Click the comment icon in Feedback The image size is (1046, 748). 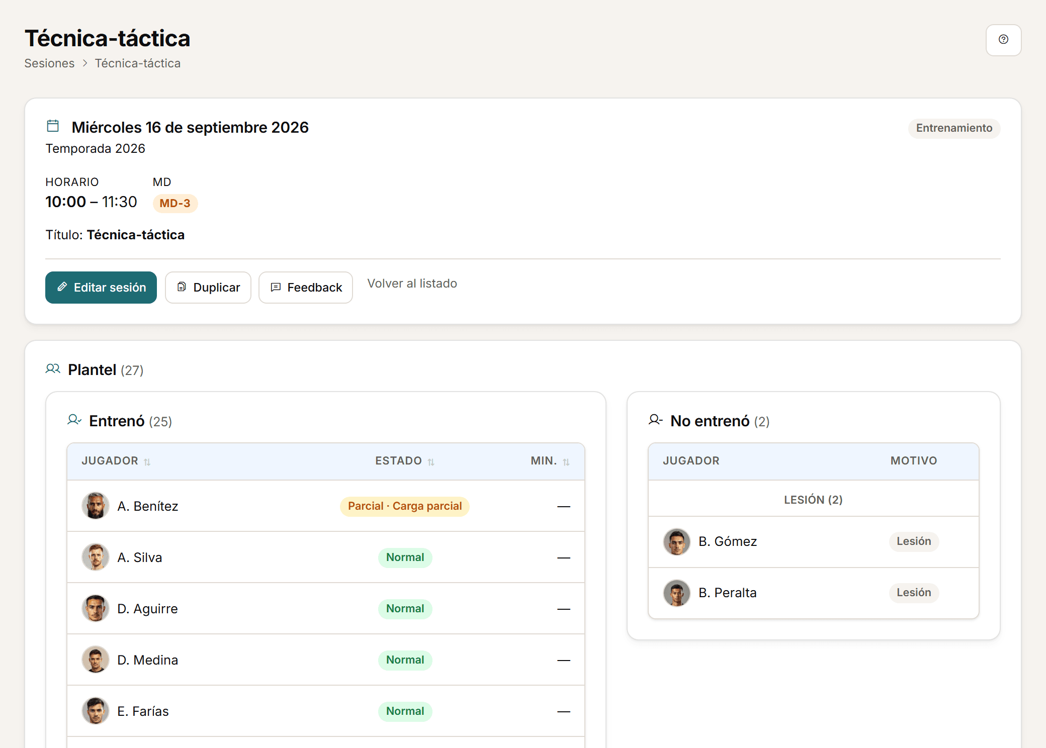point(276,287)
